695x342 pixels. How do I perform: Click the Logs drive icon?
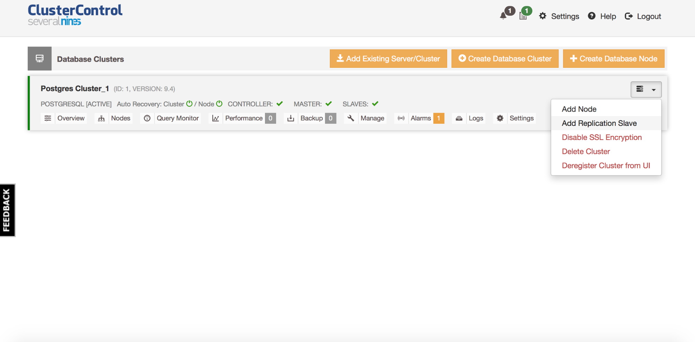pos(459,118)
